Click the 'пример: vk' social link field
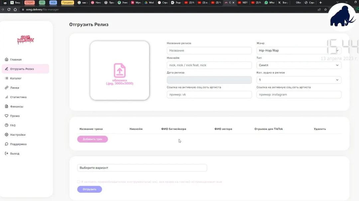The height and width of the screenshot is (201, 359). coord(209,95)
